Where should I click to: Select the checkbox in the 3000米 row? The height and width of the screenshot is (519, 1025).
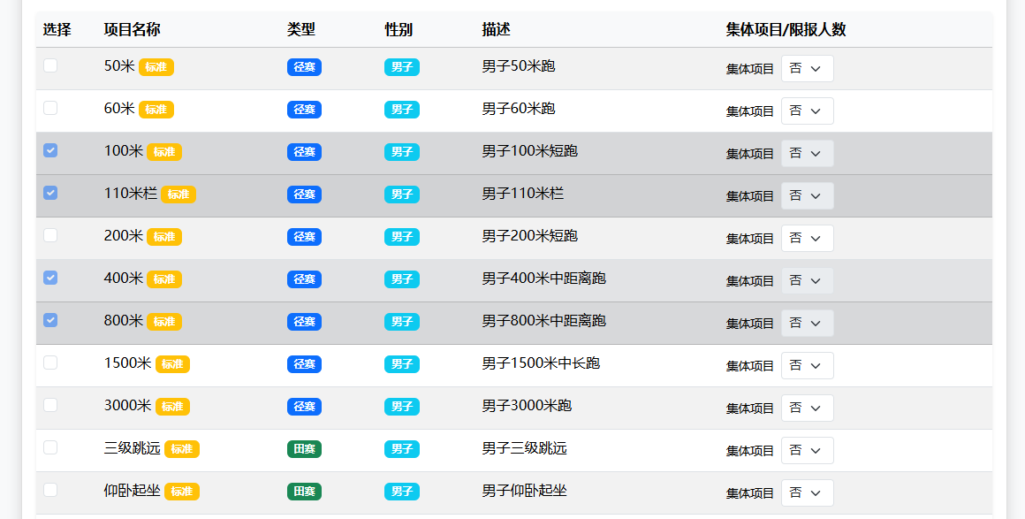50,405
